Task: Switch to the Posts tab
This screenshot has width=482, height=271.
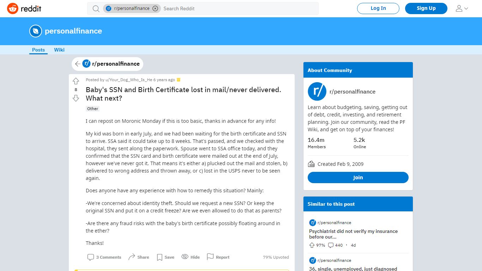Action: tap(38, 50)
